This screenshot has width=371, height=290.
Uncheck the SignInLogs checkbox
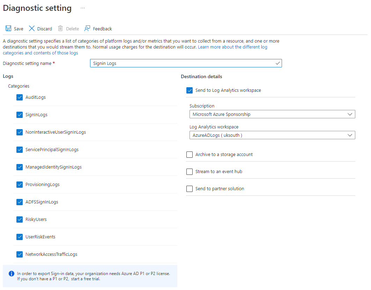coord(20,115)
